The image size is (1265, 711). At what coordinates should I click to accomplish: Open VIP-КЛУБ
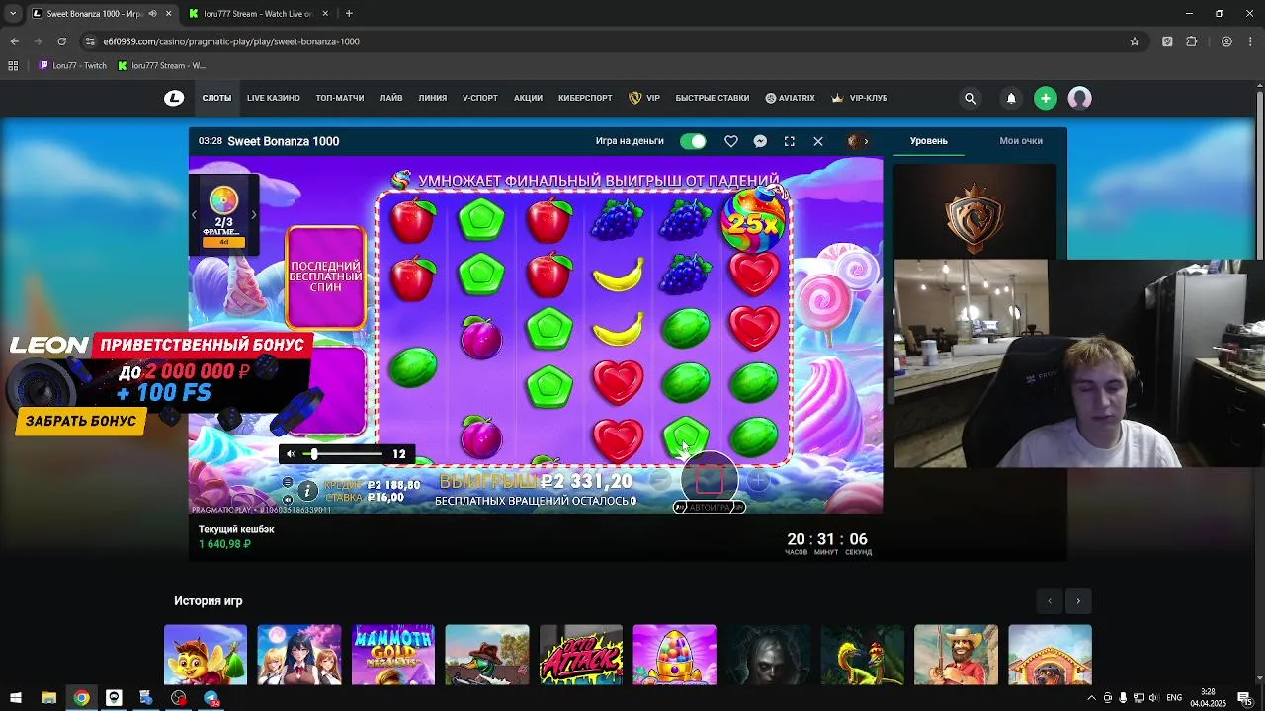860,98
